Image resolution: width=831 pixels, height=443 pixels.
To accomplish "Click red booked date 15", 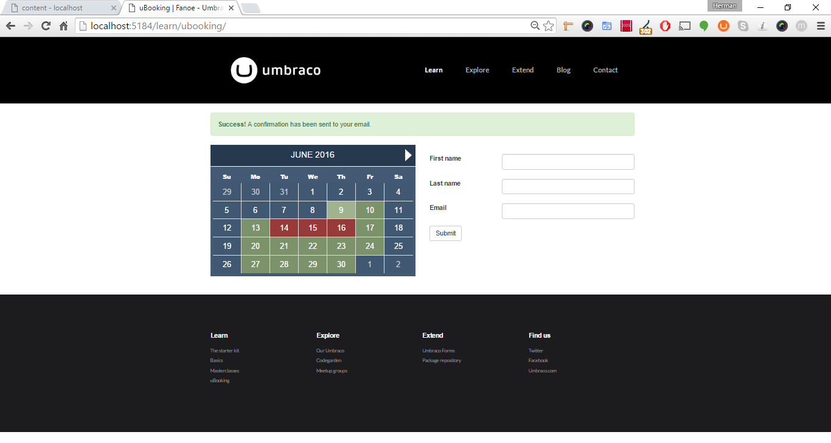I will point(313,228).
